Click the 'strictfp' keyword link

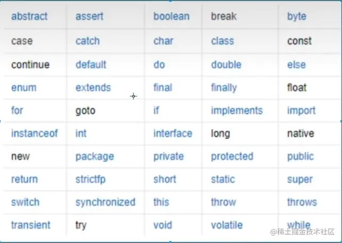tap(90, 180)
